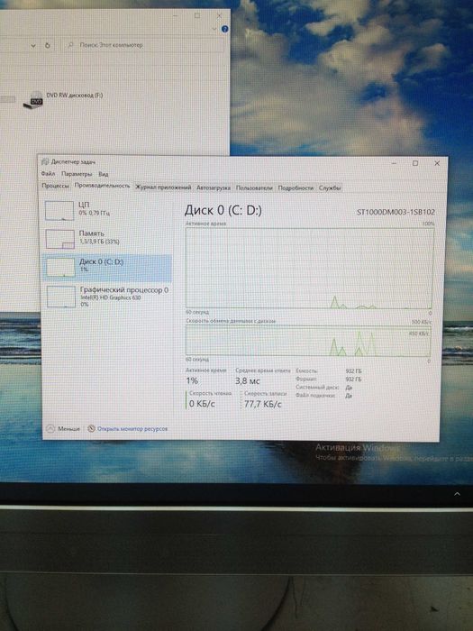Select the Производительность tab
473x631 pixels.
(x=102, y=186)
